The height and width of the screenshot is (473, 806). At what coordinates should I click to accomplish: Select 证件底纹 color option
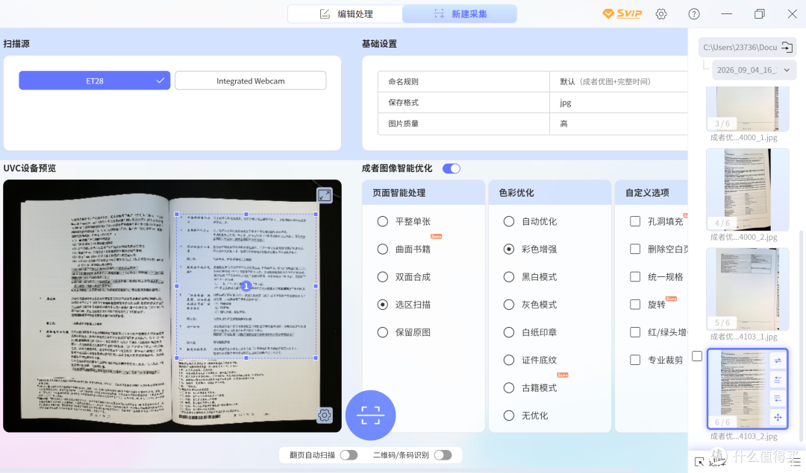tap(509, 360)
